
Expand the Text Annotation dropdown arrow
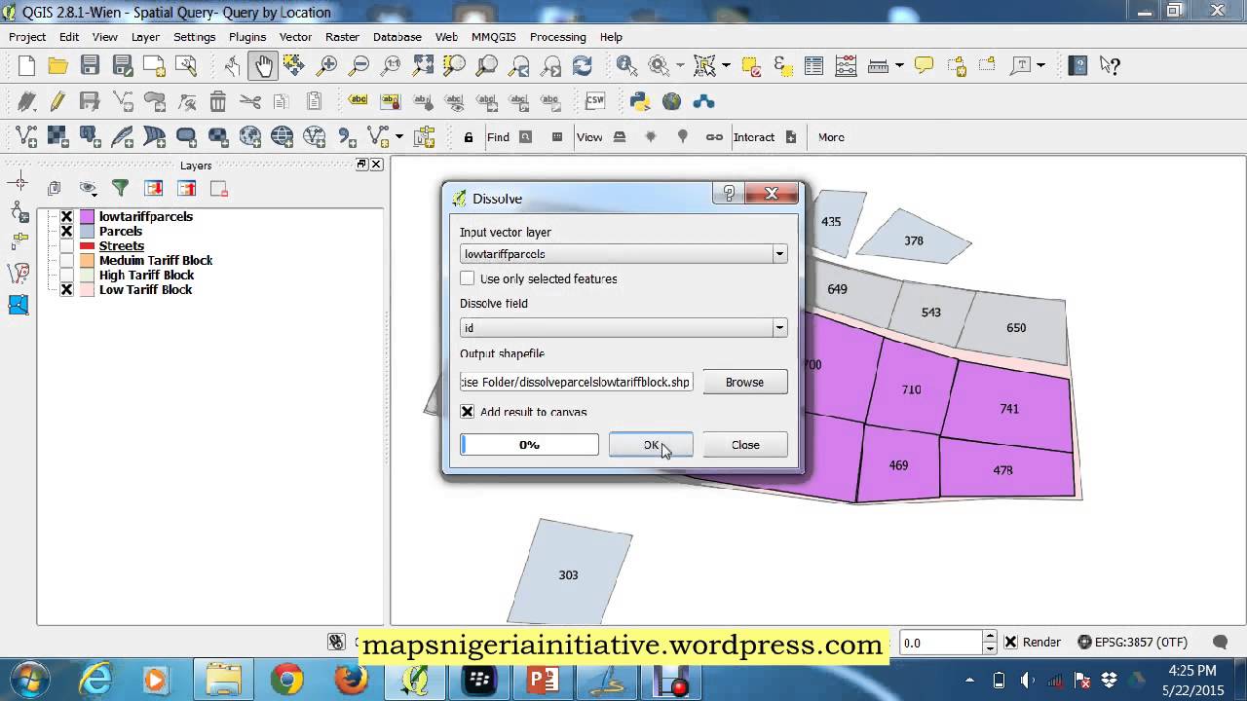click(1040, 65)
